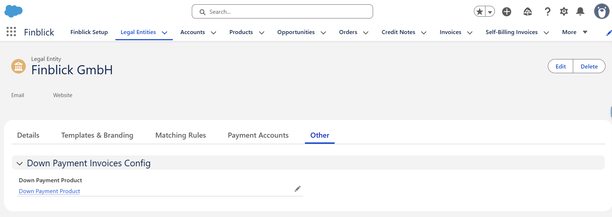Image resolution: width=612 pixels, height=217 pixels.
Task: Open the Legal Entities nav tab
Action: click(x=138, y=32)
